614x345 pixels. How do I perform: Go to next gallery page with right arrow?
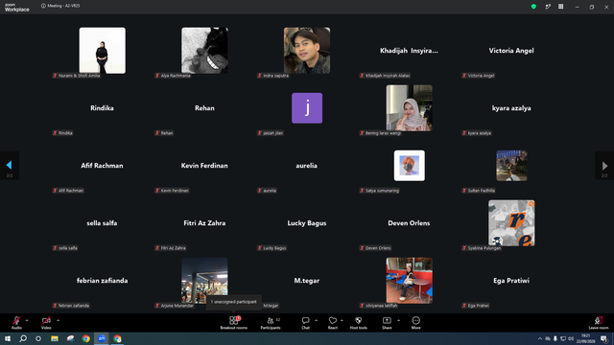coord(604,166)
